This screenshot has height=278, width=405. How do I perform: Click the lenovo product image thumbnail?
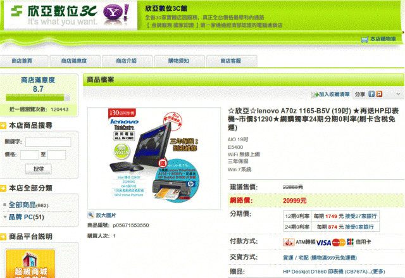tap(154, 158)
